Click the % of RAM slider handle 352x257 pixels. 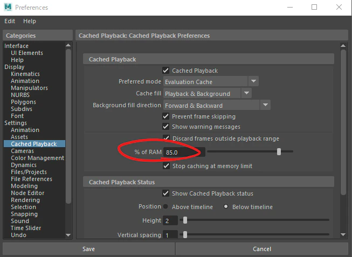point(279,152)
